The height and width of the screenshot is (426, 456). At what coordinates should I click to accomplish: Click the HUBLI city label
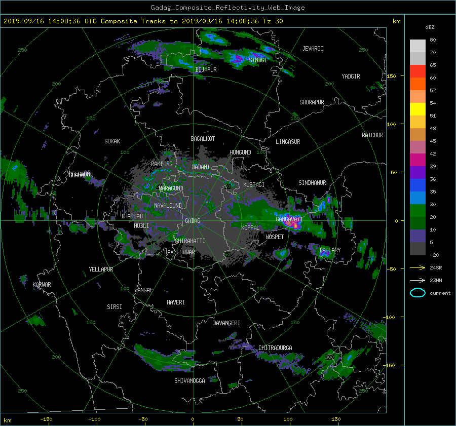point(141,226)
